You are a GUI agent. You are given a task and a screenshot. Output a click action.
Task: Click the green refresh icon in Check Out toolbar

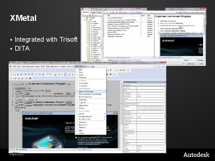[116, 13]
